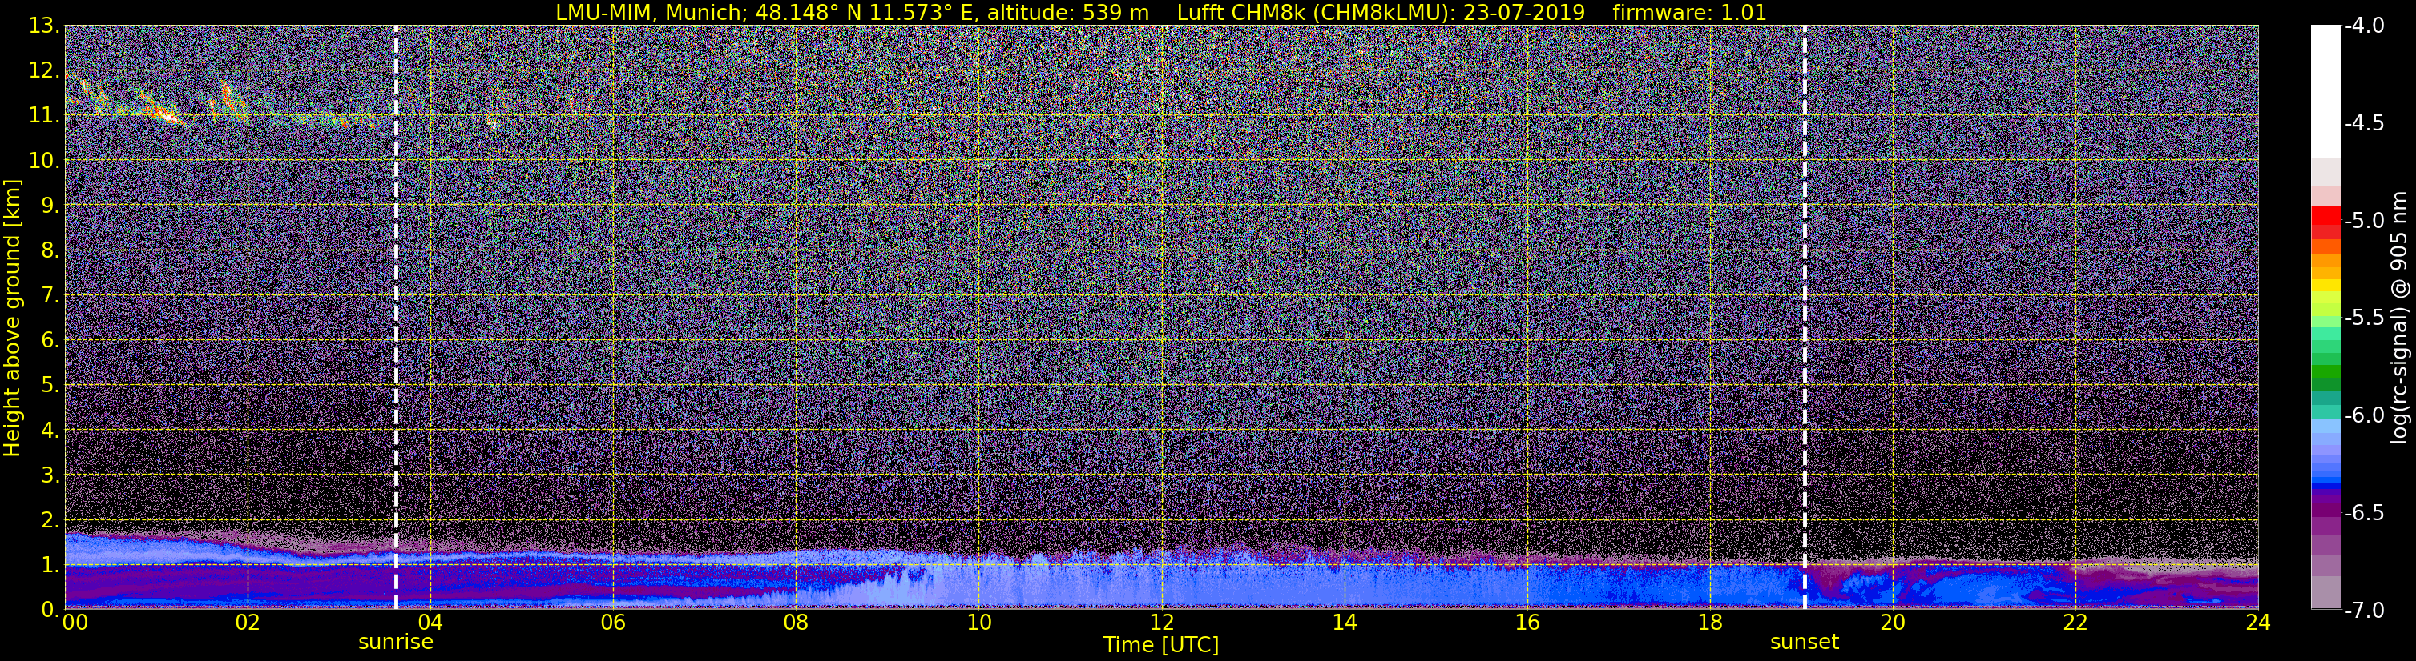Click the "8." height axis tick label
This screenshot has height=661, width=2416.
(x=50, y=251)
